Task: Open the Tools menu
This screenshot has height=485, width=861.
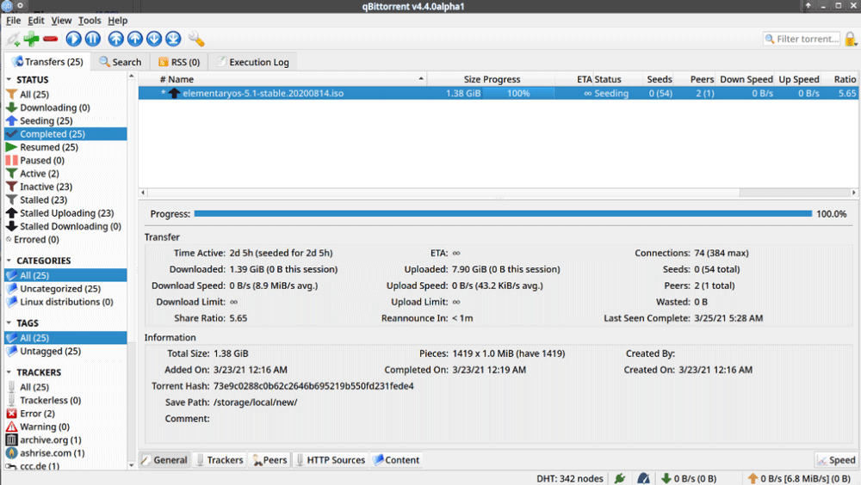Action: (90, 21)
